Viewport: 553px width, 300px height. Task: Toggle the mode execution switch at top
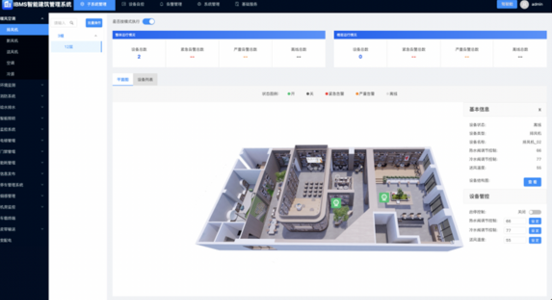coord(149,22)
